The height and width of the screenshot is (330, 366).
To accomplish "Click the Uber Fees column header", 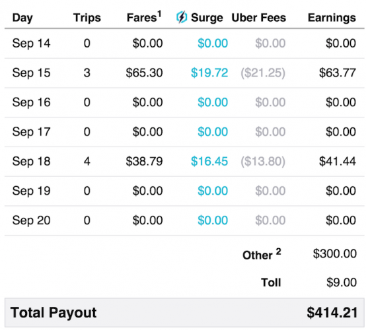I will [x=258, y=18].
